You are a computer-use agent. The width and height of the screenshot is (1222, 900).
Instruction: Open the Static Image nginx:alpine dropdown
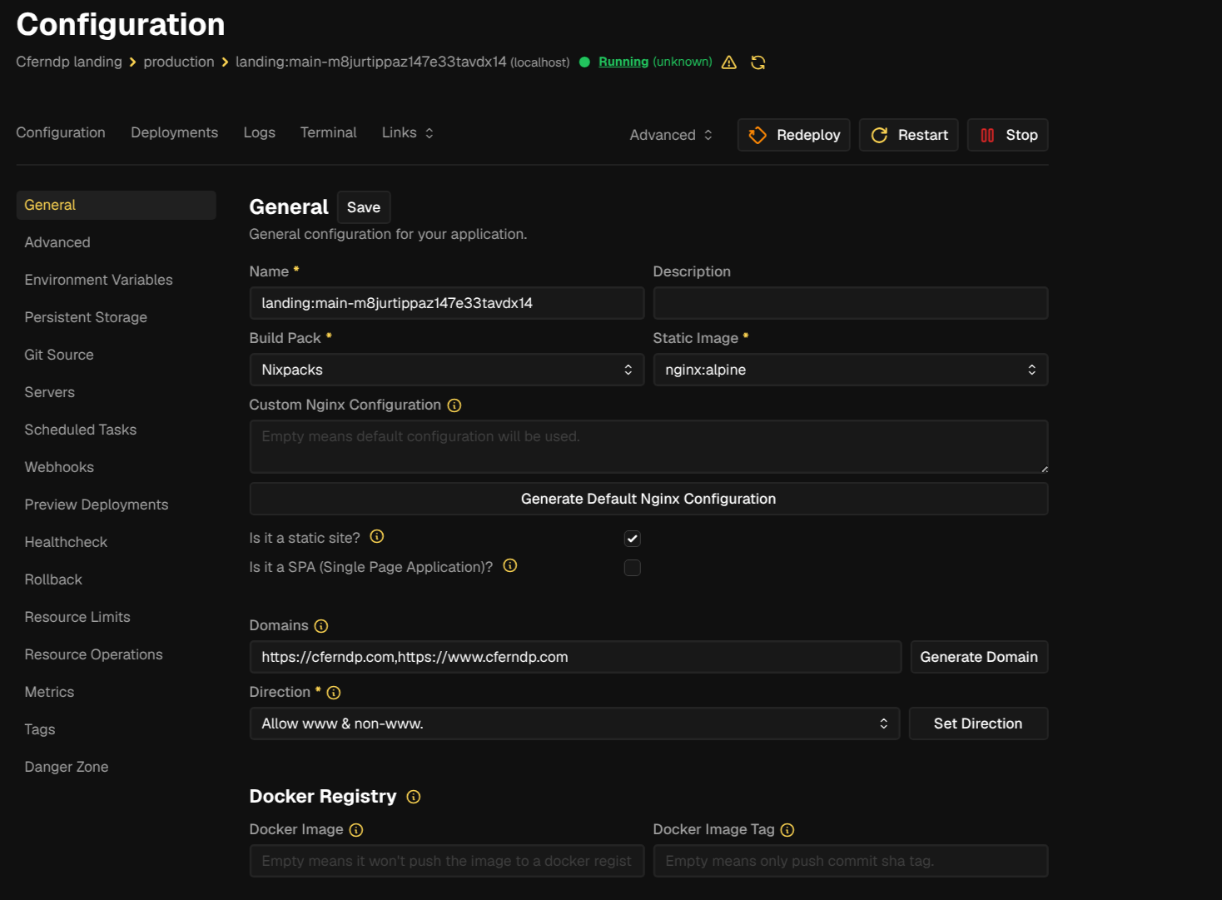point(851,370)
